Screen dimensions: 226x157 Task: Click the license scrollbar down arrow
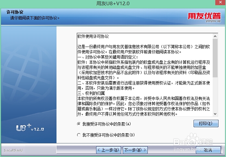coord(215,114)
